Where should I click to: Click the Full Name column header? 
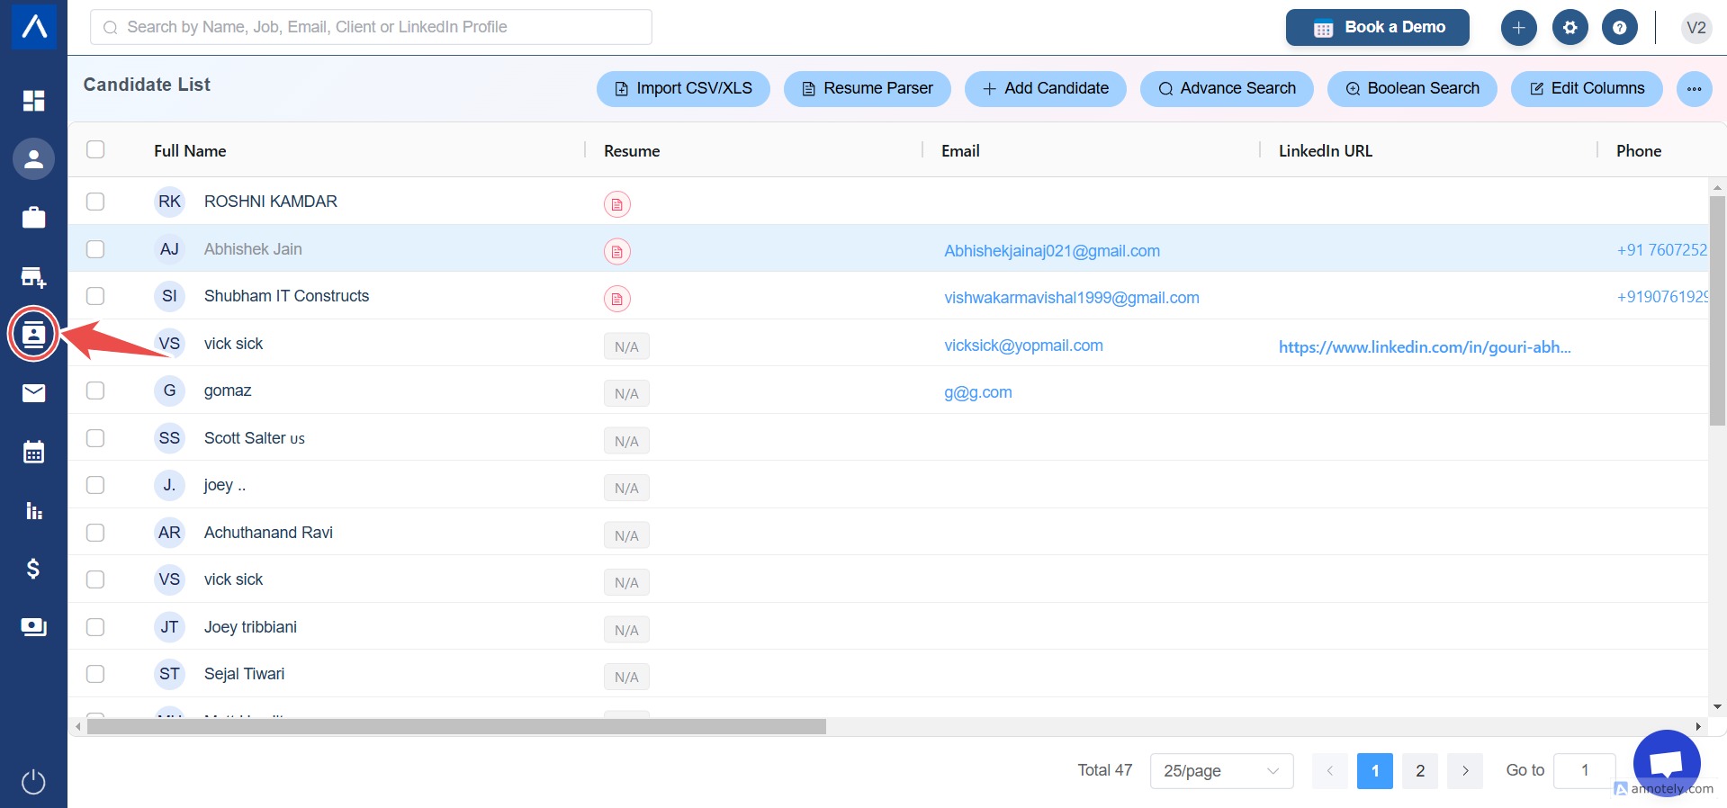pyautogui.click(x=190, y=151)
